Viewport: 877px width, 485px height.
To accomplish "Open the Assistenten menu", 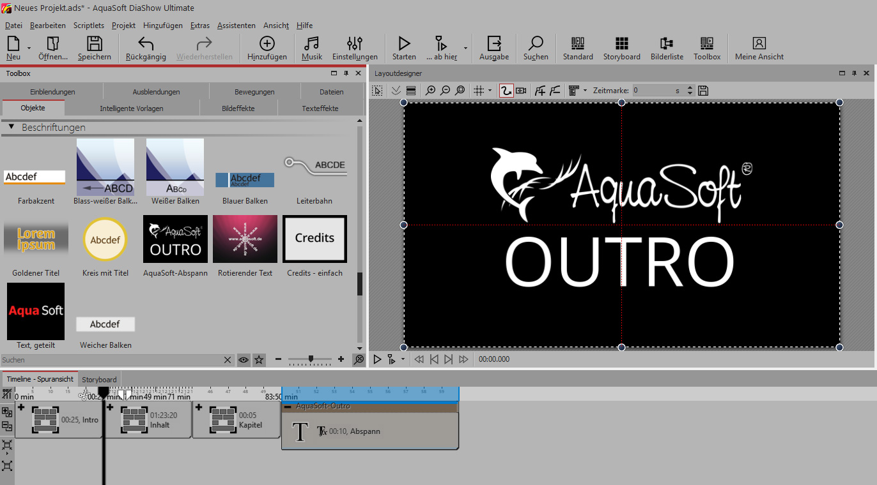I will pyautogui.click(x=236, y=26).
